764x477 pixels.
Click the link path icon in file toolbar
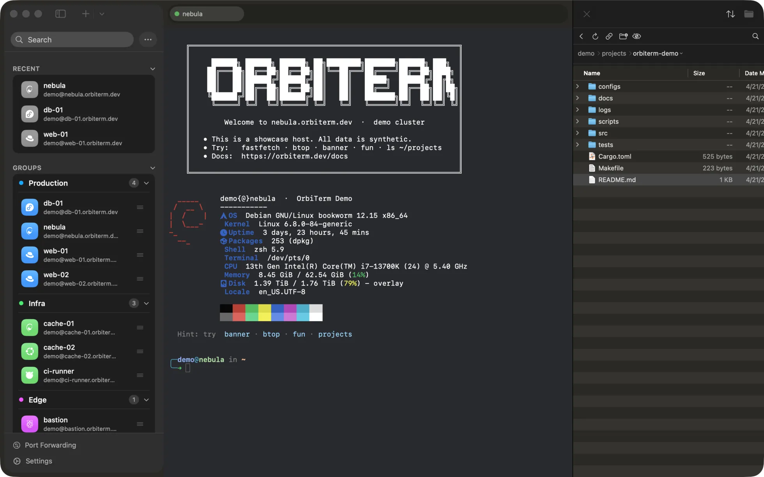[609, 36]
